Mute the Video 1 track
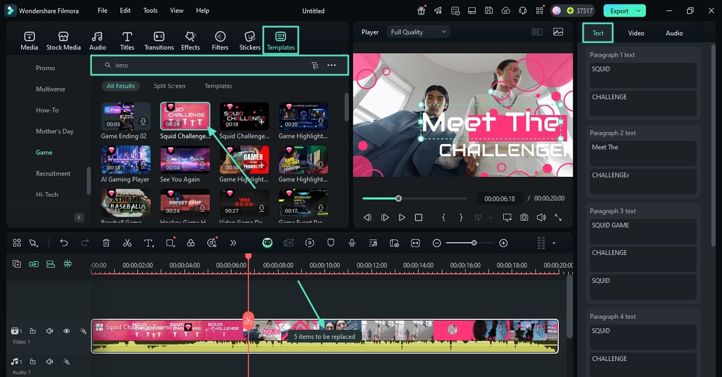The image size is (722, 377). [x=49, y=331]
